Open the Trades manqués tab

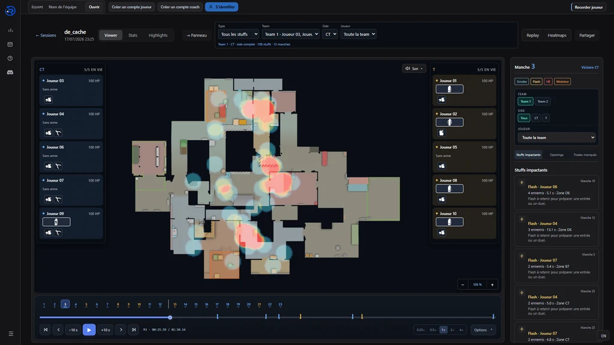(x=585, y=155)
